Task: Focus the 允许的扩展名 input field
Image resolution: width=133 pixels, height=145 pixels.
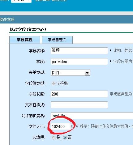Action: [92, 116]
